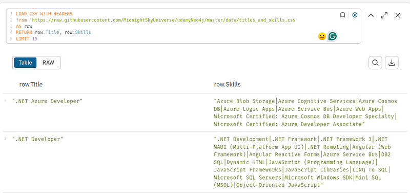The height and width of the screenshot is (195, 410).
Task: Click the Grammarly G icon
Action: pyautogui.click(x=332, y=36)
